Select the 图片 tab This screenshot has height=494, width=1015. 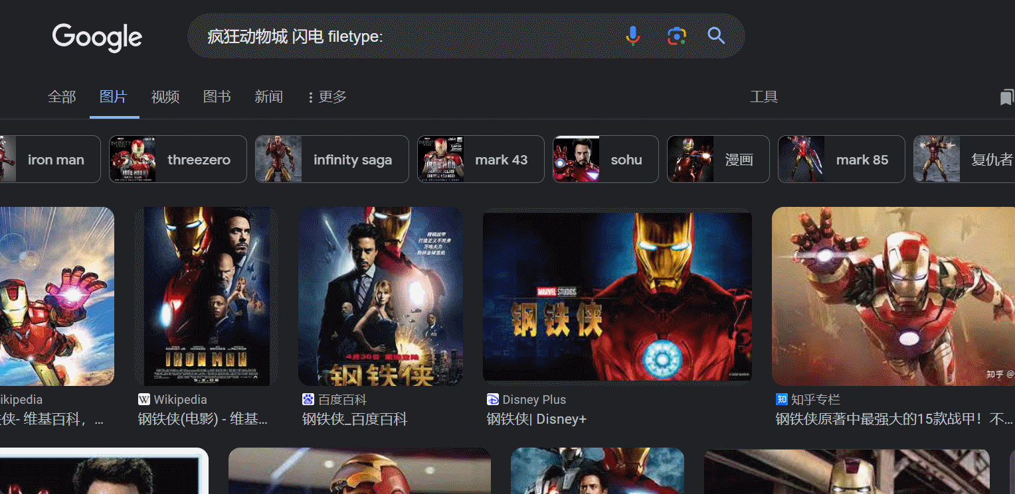coord(114,97)
